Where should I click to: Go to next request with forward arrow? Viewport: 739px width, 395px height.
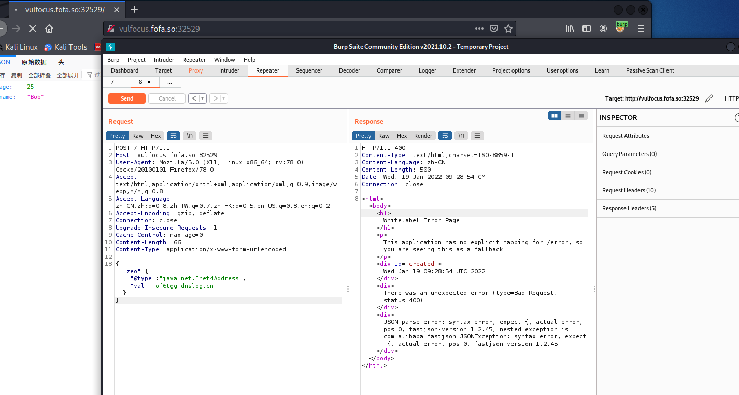click(215, 98)
